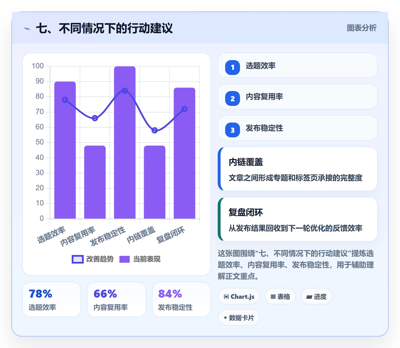The width and height of the screenshot is (400, 348).
Task: Click the 100 label on chart y-axis
Action: pyautogui.click(x=38, y=66)
